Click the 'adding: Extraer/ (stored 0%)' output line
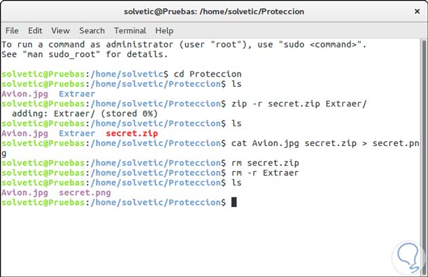 pyautogui.click(x=85, y=114)
